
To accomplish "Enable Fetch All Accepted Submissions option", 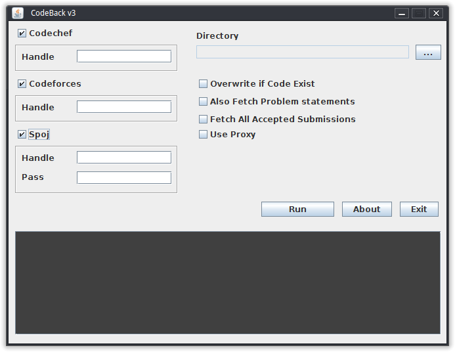I will 203,120.
